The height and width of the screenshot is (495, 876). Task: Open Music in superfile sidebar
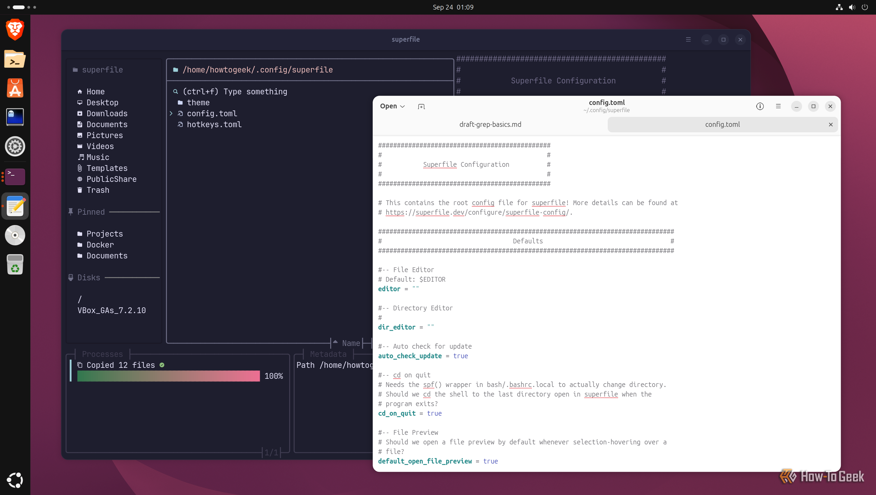[x=93, y=157]
